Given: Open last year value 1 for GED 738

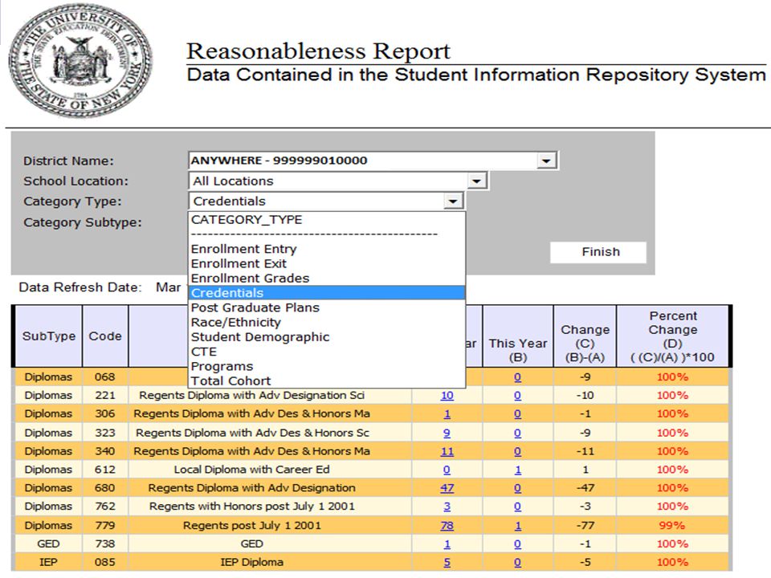Looking at the screenshot, I should click(x=447, y=544).
